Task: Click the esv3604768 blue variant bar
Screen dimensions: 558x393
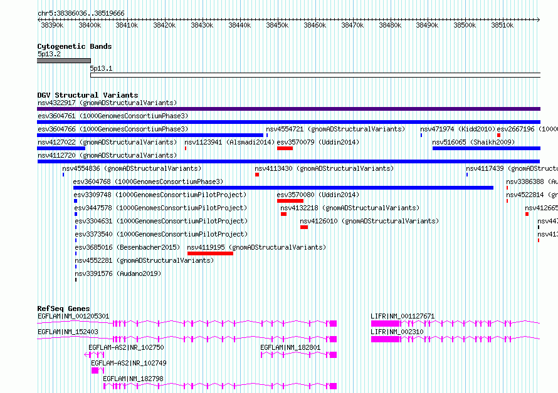Action: 283,188
